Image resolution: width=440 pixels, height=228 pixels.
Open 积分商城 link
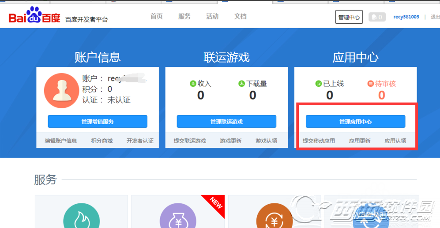coord(102,141)
